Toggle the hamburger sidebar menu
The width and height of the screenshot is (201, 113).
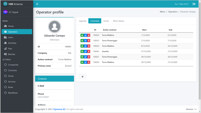37,4
